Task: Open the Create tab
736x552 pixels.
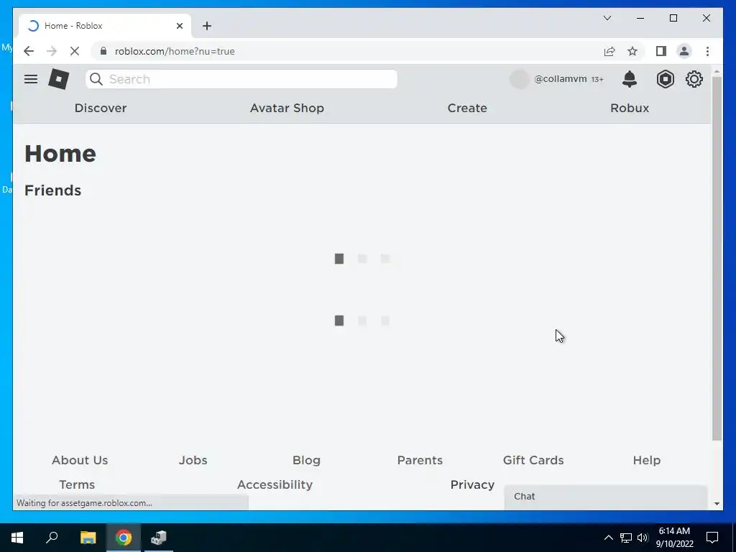Action: pos(467,108)
